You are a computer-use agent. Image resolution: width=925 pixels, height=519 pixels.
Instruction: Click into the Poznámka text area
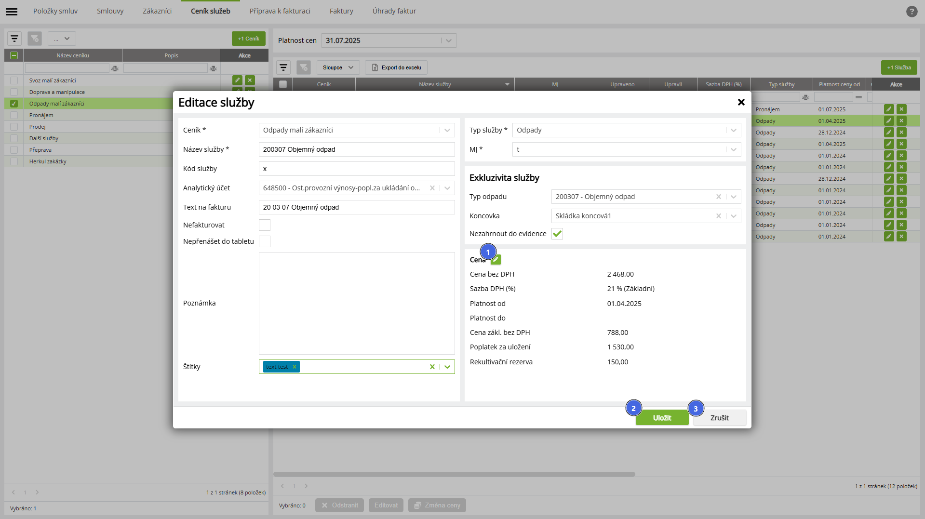pyautogui.click(x=357, y=303)
